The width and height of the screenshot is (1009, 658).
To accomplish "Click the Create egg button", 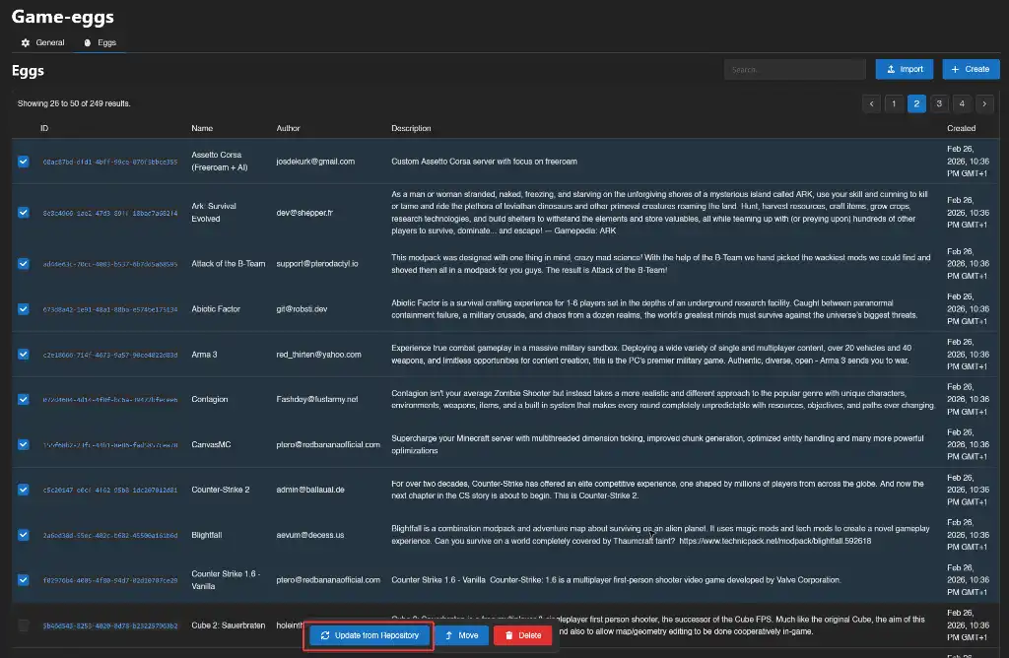I will pyautogui.click(x=970, y=69).
